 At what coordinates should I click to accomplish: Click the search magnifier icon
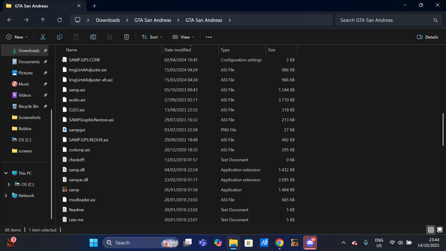pyautogui.click(x=435, y=20)
